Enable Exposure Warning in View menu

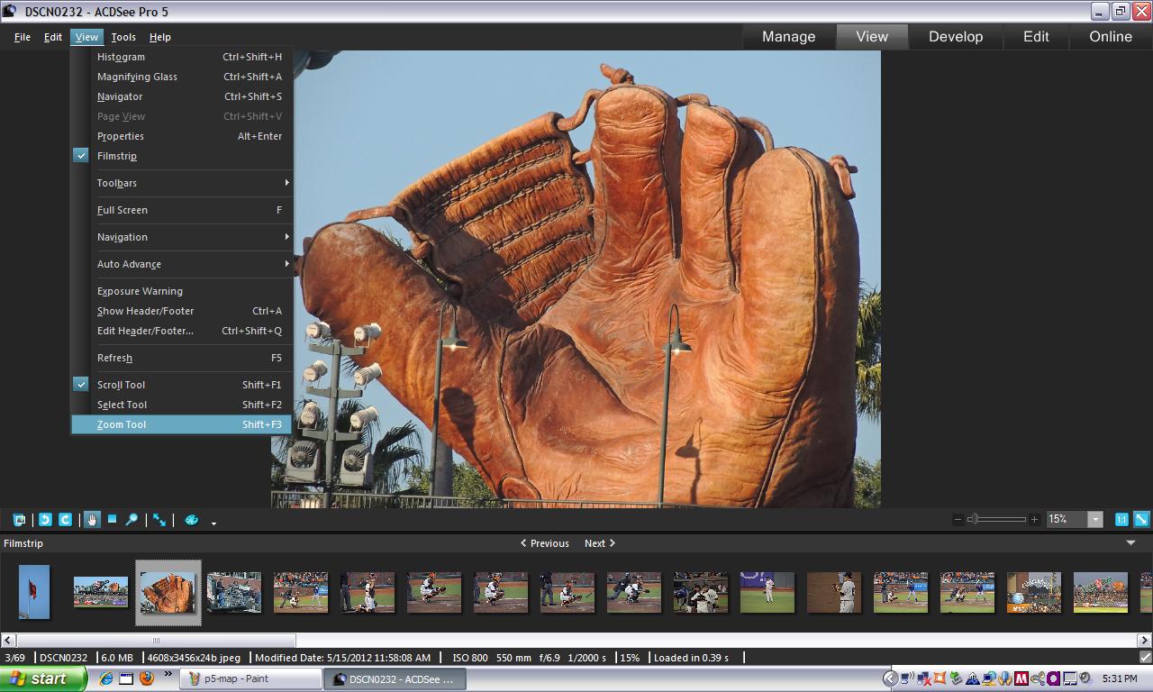[140, 291]
